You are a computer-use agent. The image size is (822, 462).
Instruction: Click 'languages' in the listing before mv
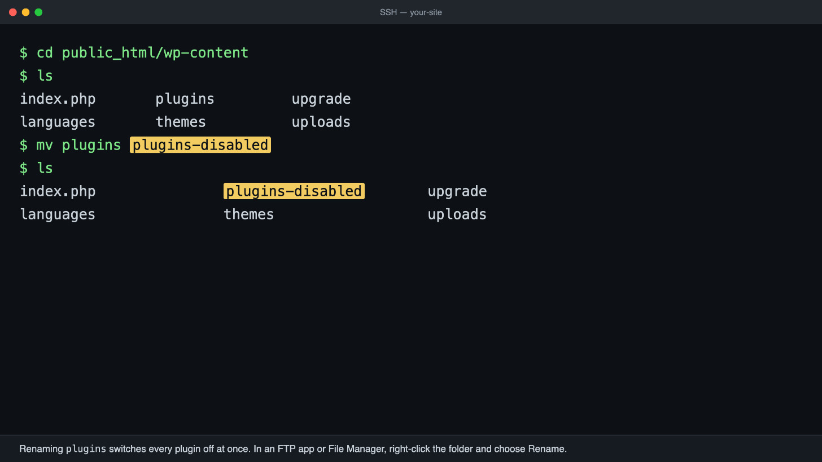(x=58, y=122)
